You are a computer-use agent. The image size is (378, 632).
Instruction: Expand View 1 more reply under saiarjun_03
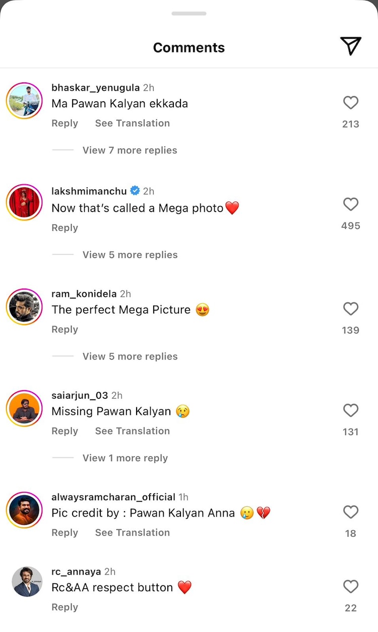coord(125,458)
